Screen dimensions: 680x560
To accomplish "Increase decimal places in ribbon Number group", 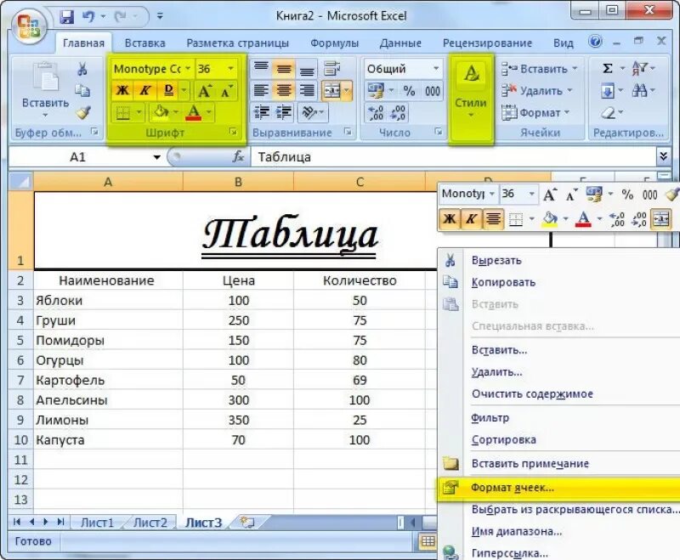I will (376, 113).
